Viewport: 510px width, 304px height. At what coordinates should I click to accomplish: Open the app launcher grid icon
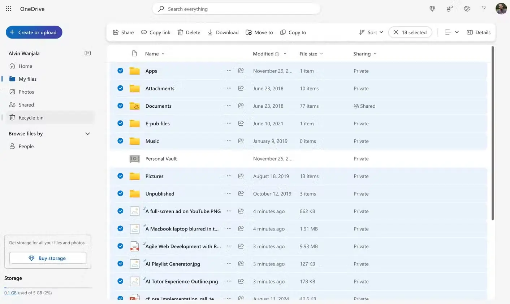click(x=9, y=9)
